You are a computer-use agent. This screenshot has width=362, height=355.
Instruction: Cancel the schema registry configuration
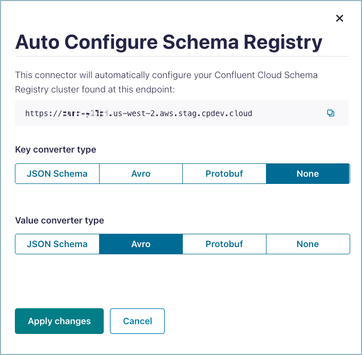point(137,321)
